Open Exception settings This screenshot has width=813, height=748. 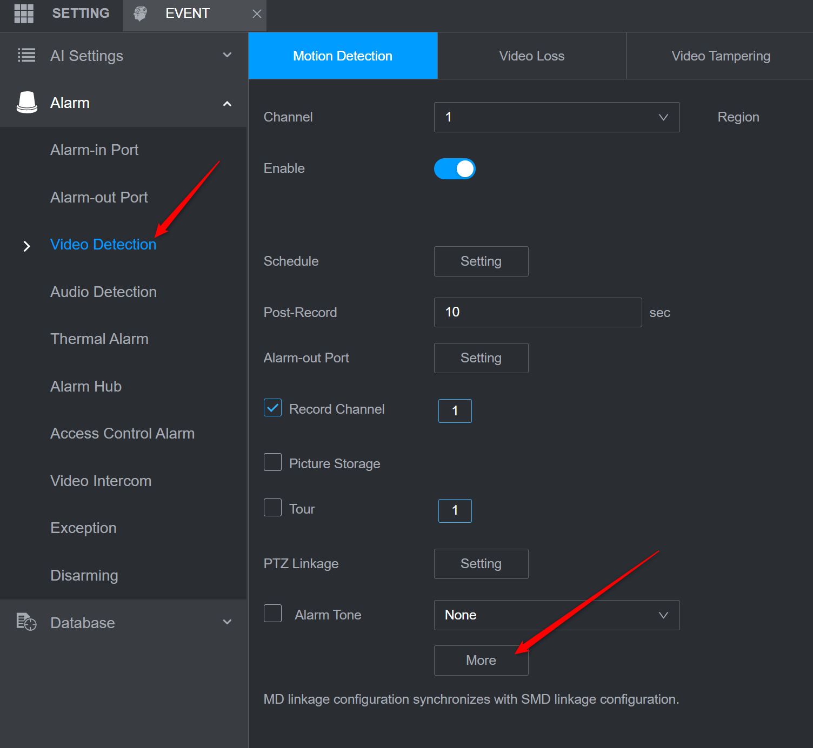[83, 528]
